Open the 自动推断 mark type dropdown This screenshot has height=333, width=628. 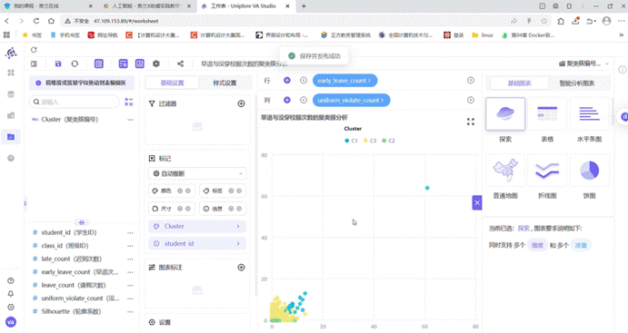[197, 173]
